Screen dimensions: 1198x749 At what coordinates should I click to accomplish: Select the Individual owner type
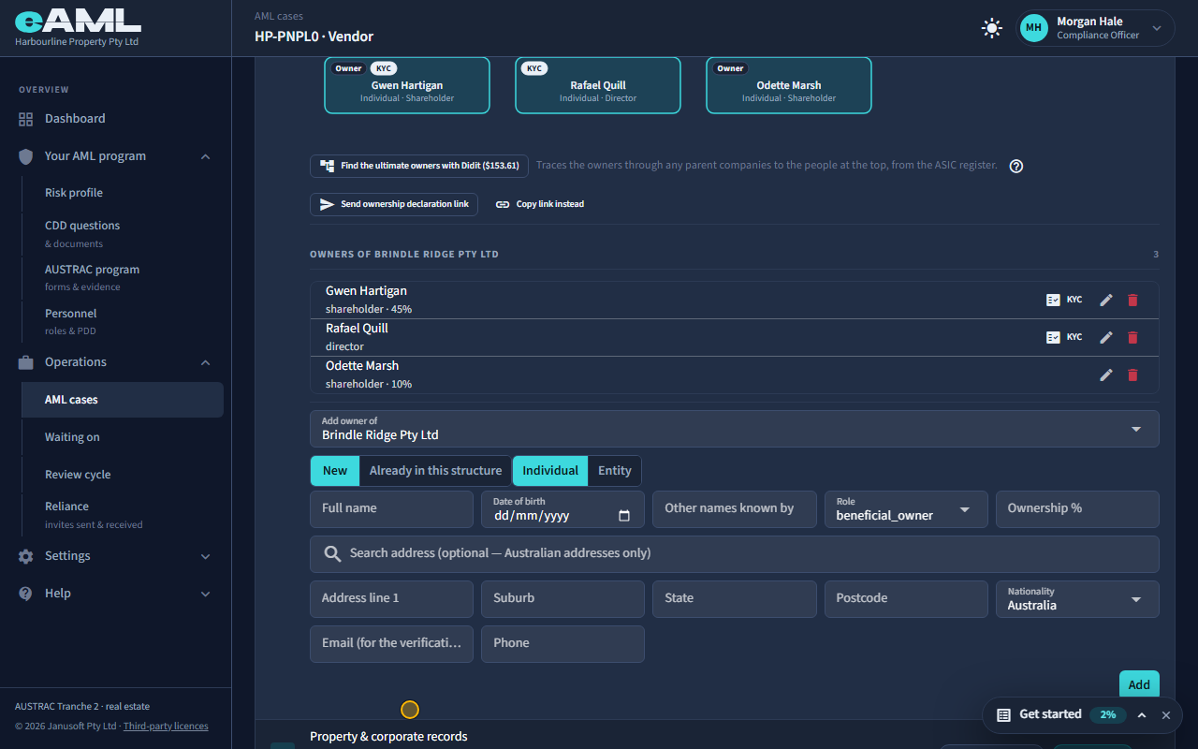point(550,471)
